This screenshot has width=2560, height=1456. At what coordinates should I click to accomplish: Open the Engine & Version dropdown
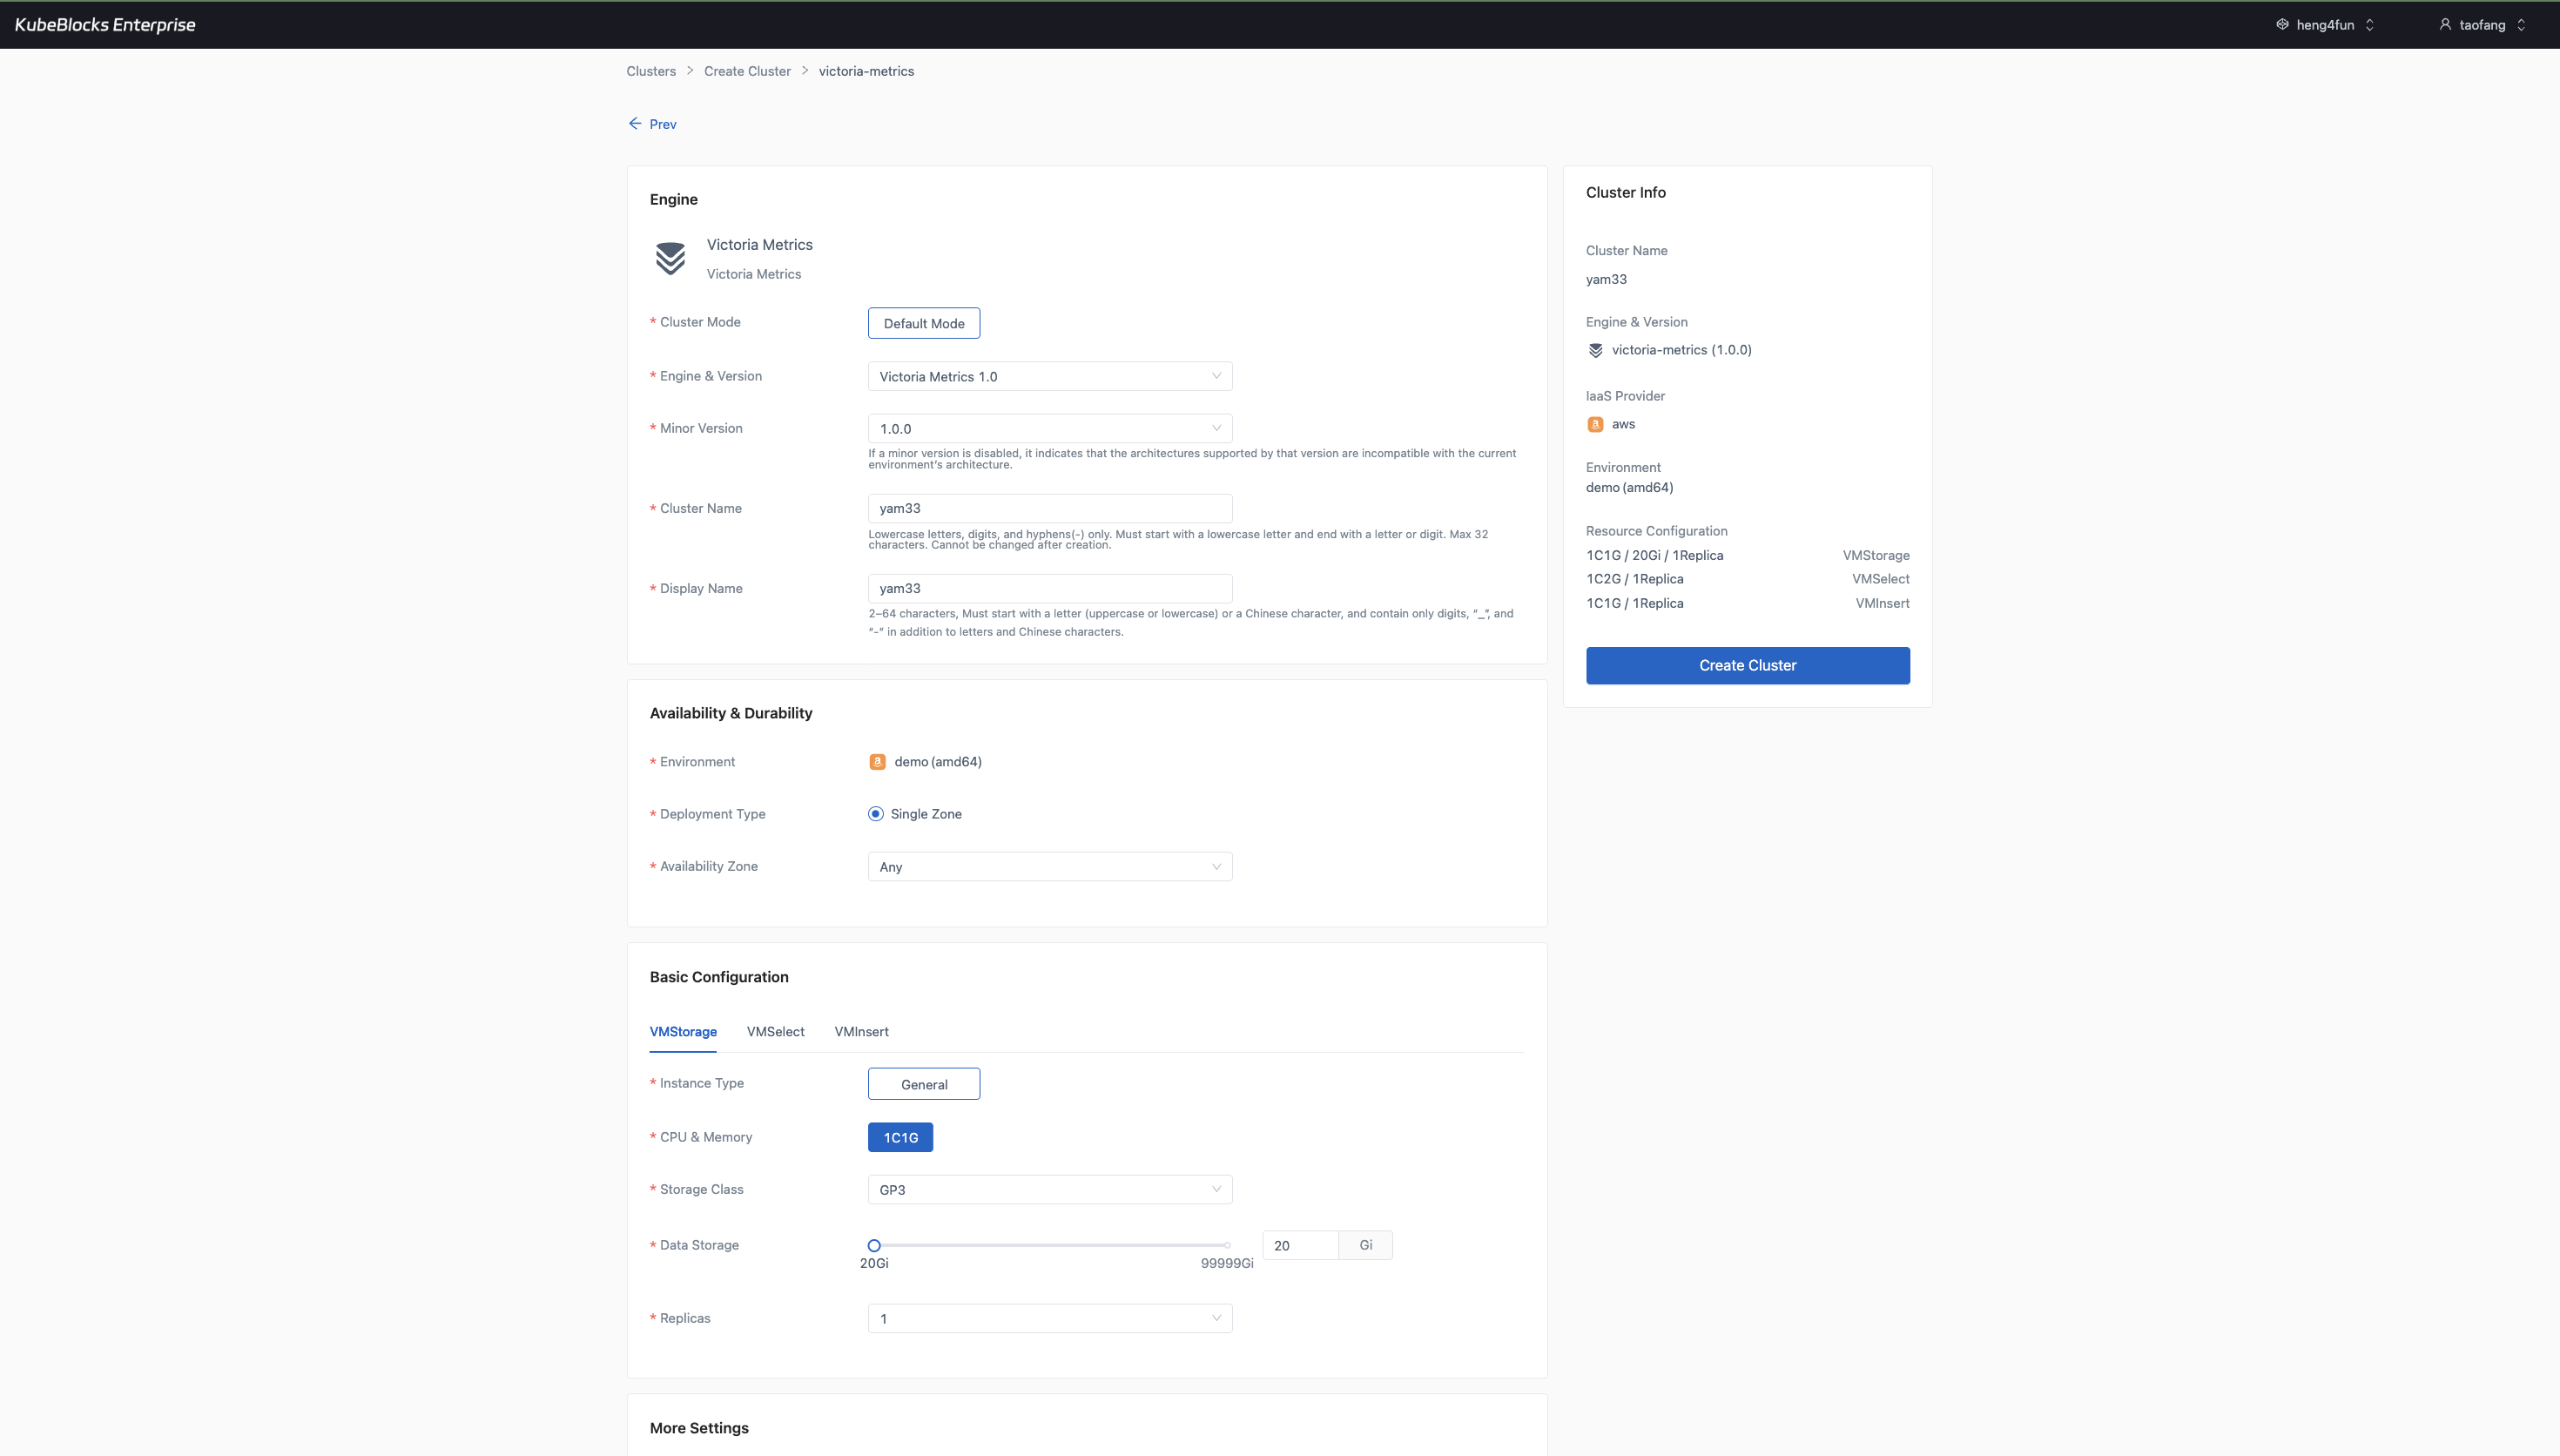pyautogui.click(x=1049, y=376)
